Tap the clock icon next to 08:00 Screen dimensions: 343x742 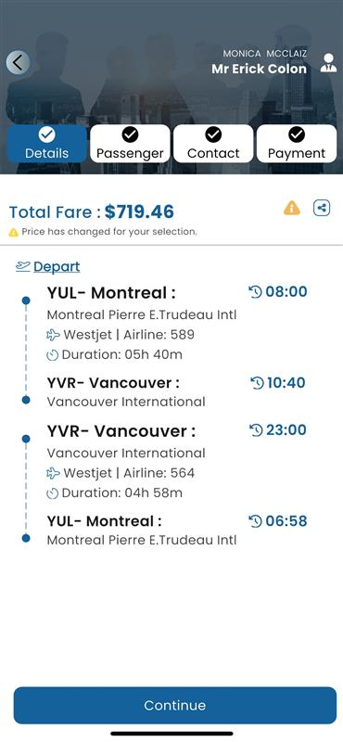[255, 292]
